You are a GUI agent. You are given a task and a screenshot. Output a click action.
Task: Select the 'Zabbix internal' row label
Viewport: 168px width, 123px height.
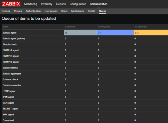click(10, 68)
